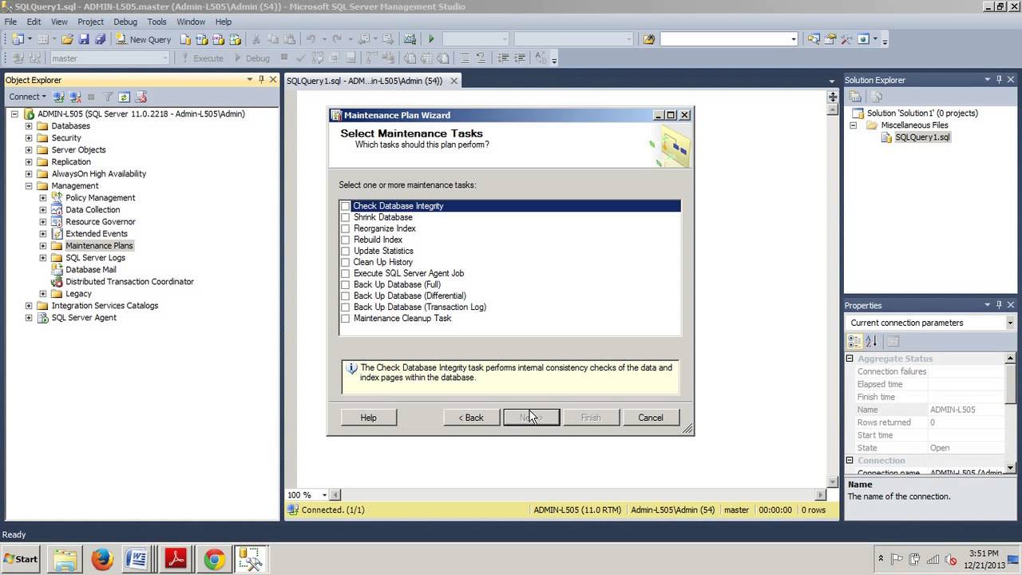Click the Open File folder icon in toolbar
The width and height of the screenshot is (1022, 575).
coord(67,39)
